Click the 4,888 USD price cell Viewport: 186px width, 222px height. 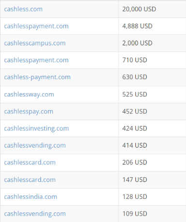coord(152,26)
